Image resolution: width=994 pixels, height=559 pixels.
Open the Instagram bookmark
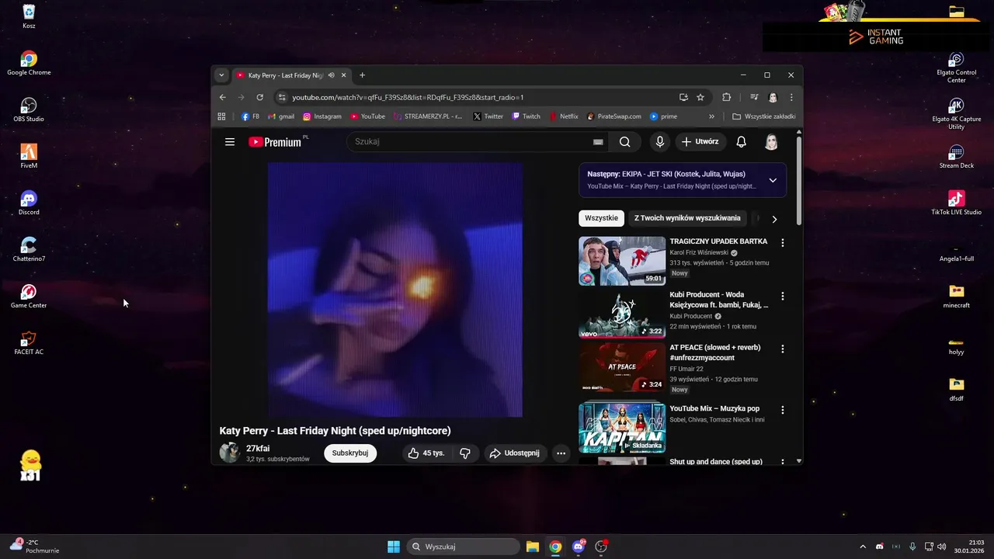322,116
